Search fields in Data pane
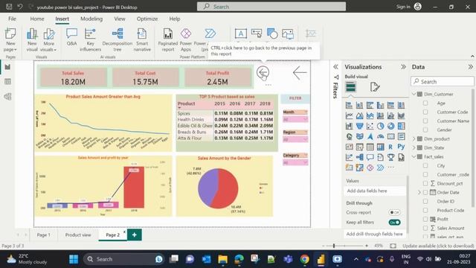The width and height of the screenshot is (476, 268). click(x=443, y=81)
